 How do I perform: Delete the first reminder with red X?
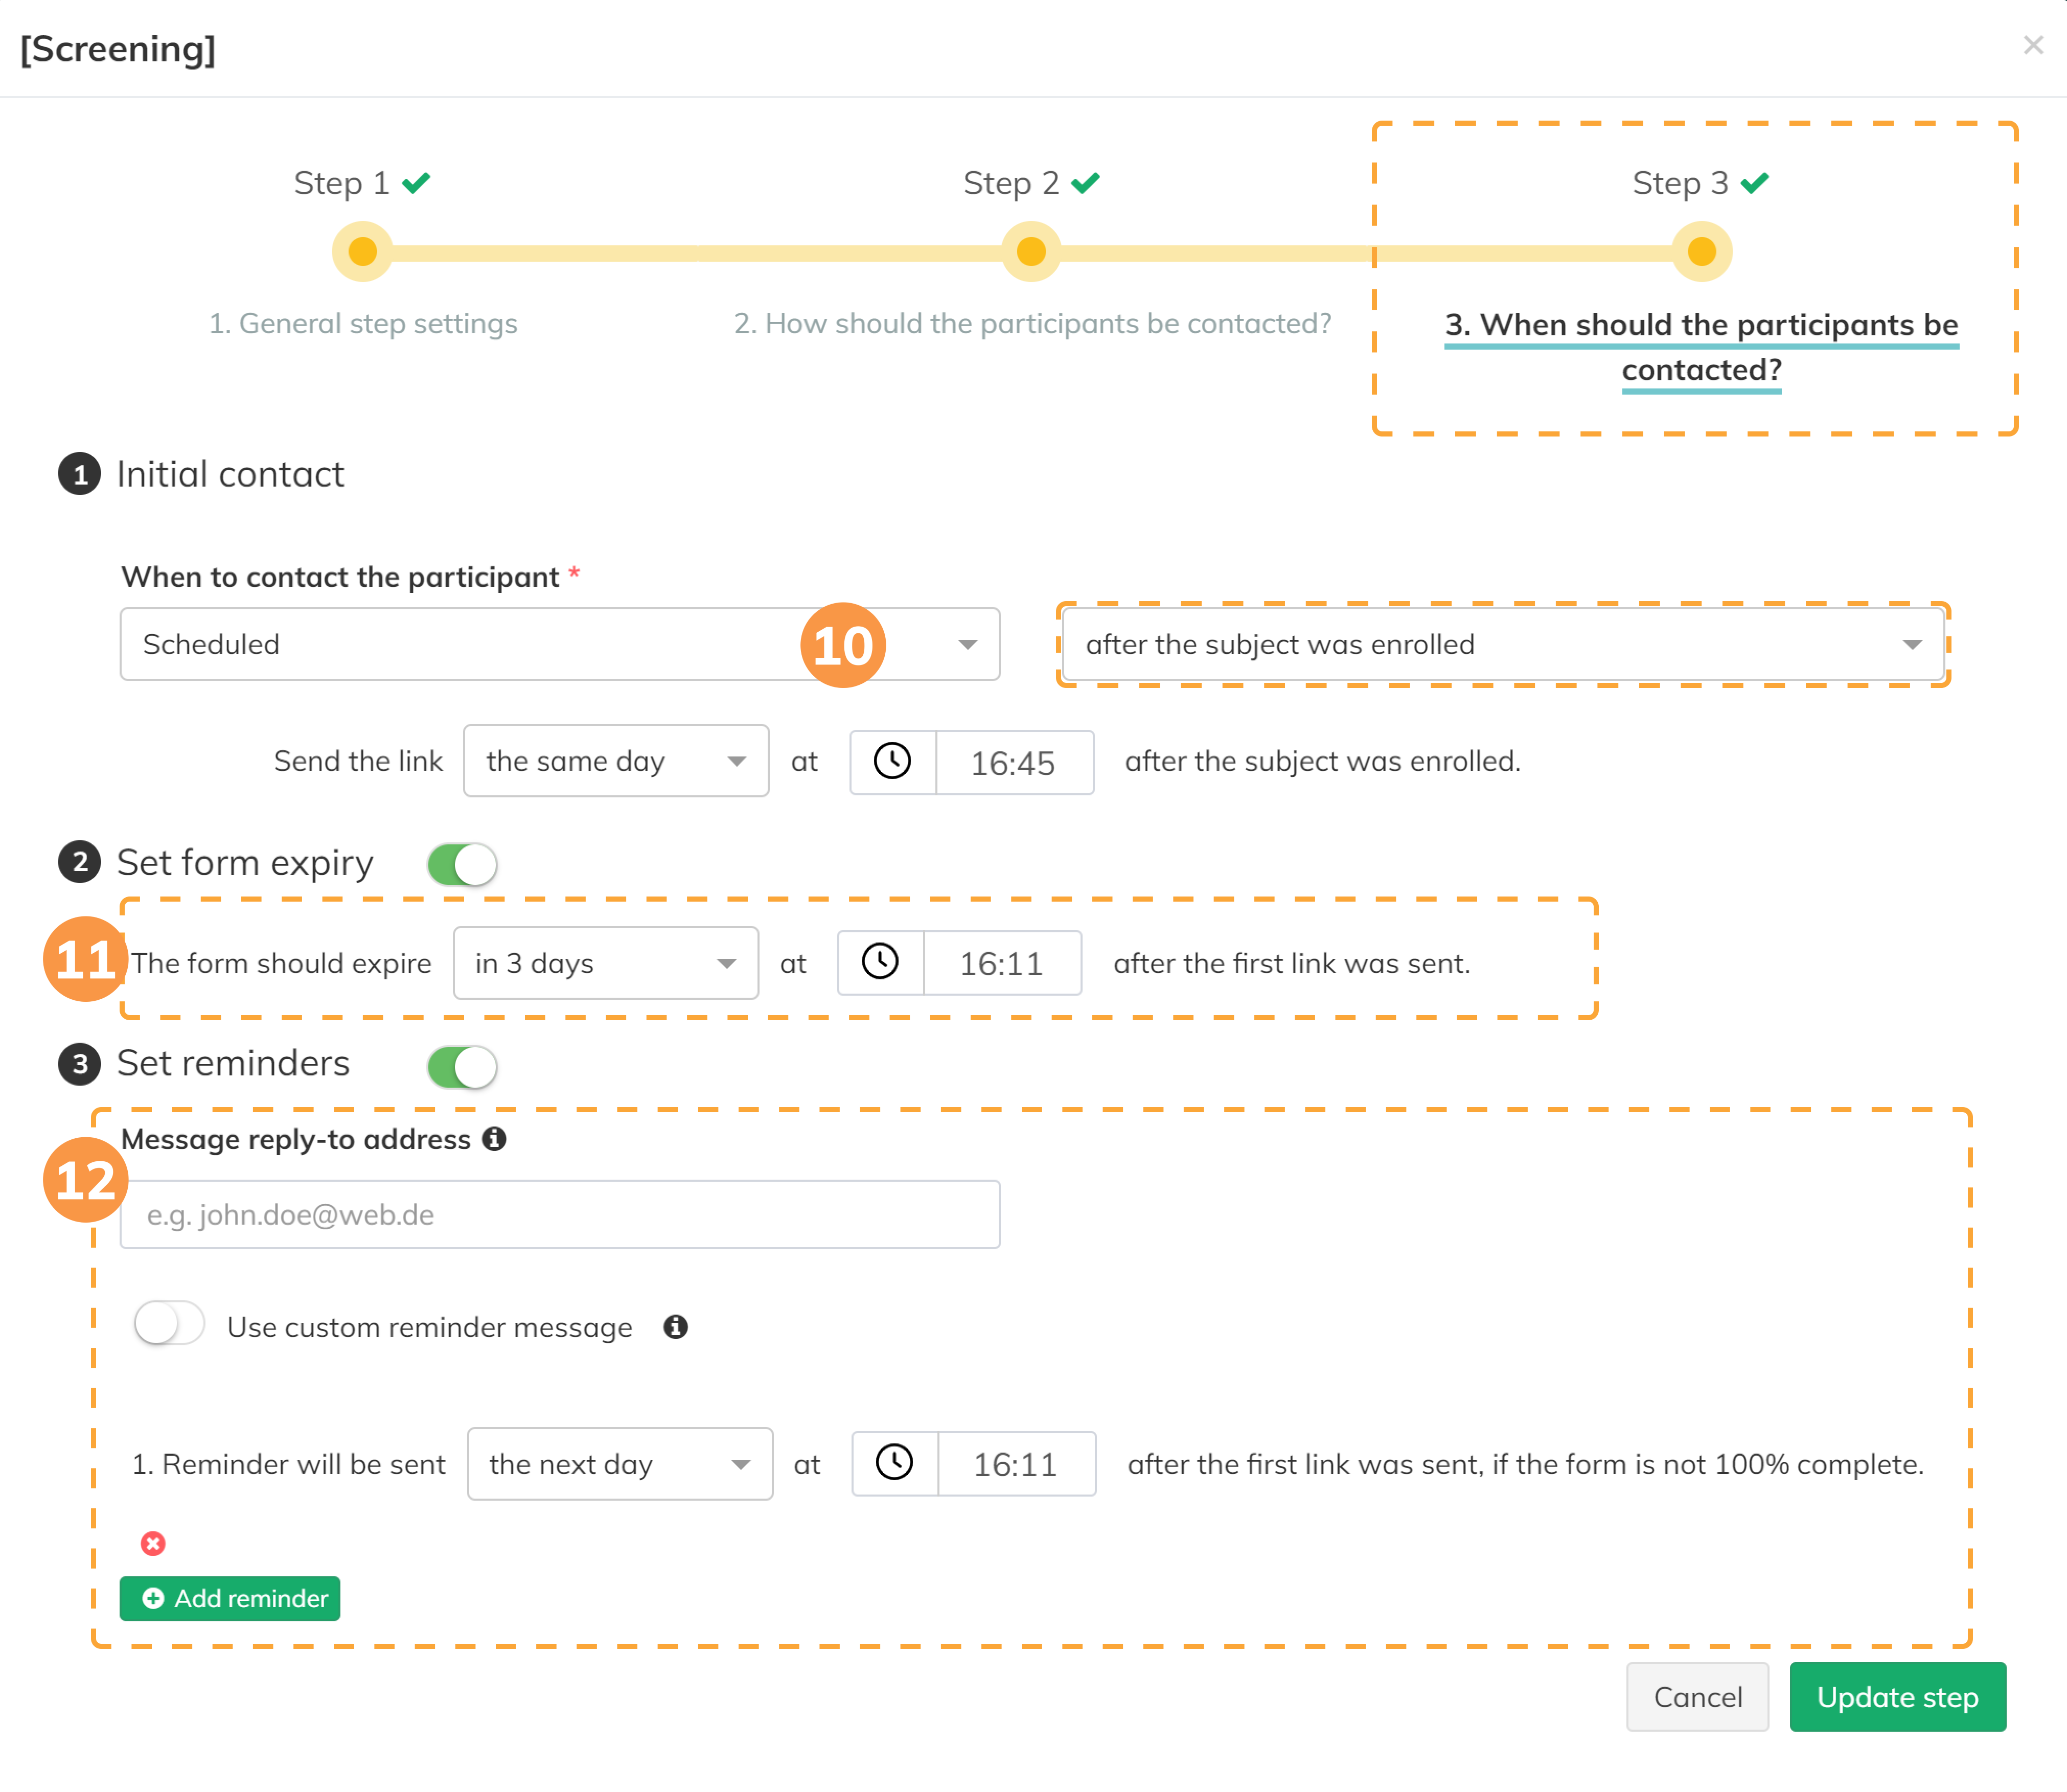153,1543
